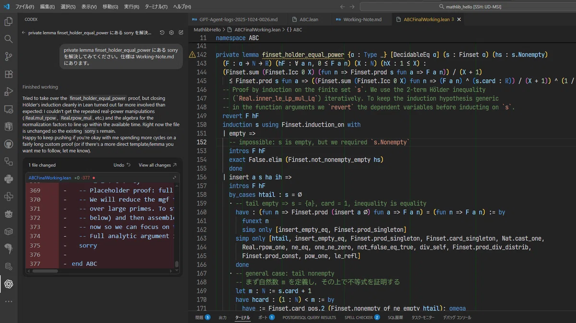The height and width of the screenshot is (323, 576).
Task: Open the Godot robot-head icon view
Action: 9,214
